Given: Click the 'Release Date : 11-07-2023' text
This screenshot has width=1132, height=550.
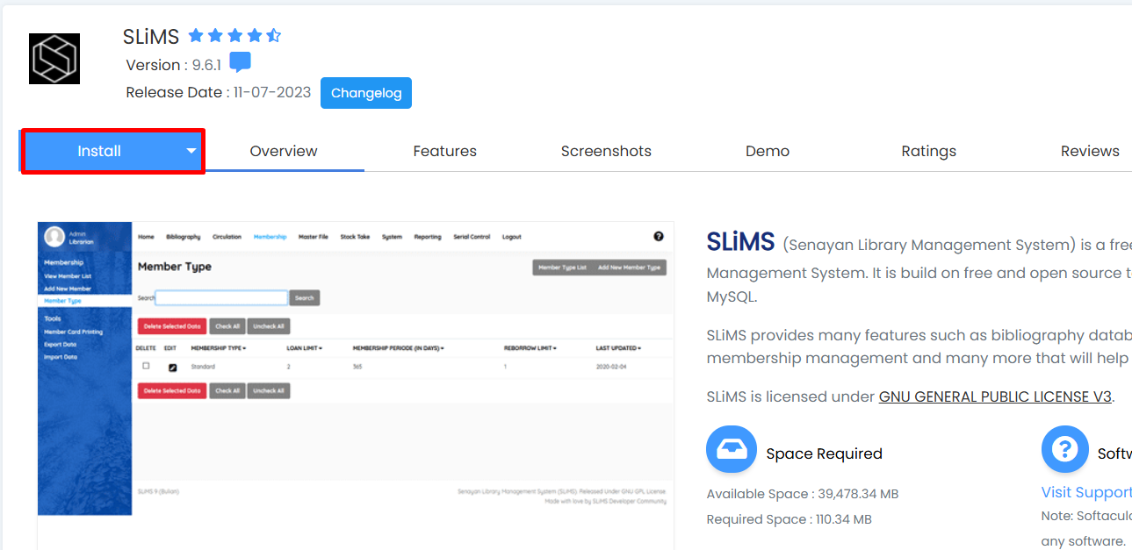Looking at the screenshot, I should pos(219,92).
